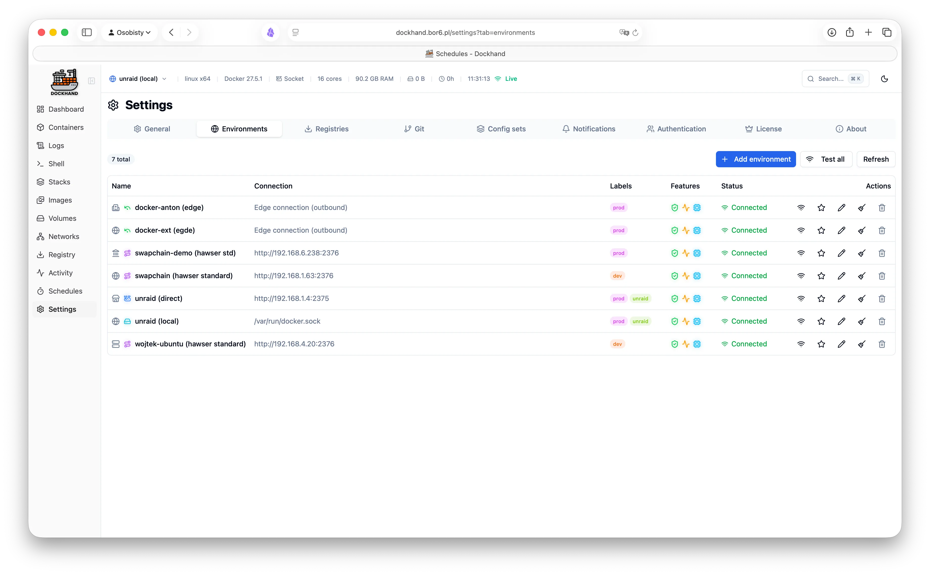930x575 pixels.
Task: Collapse sidebar with panel icon beside Dockhand logo
Action: [91, 81]
